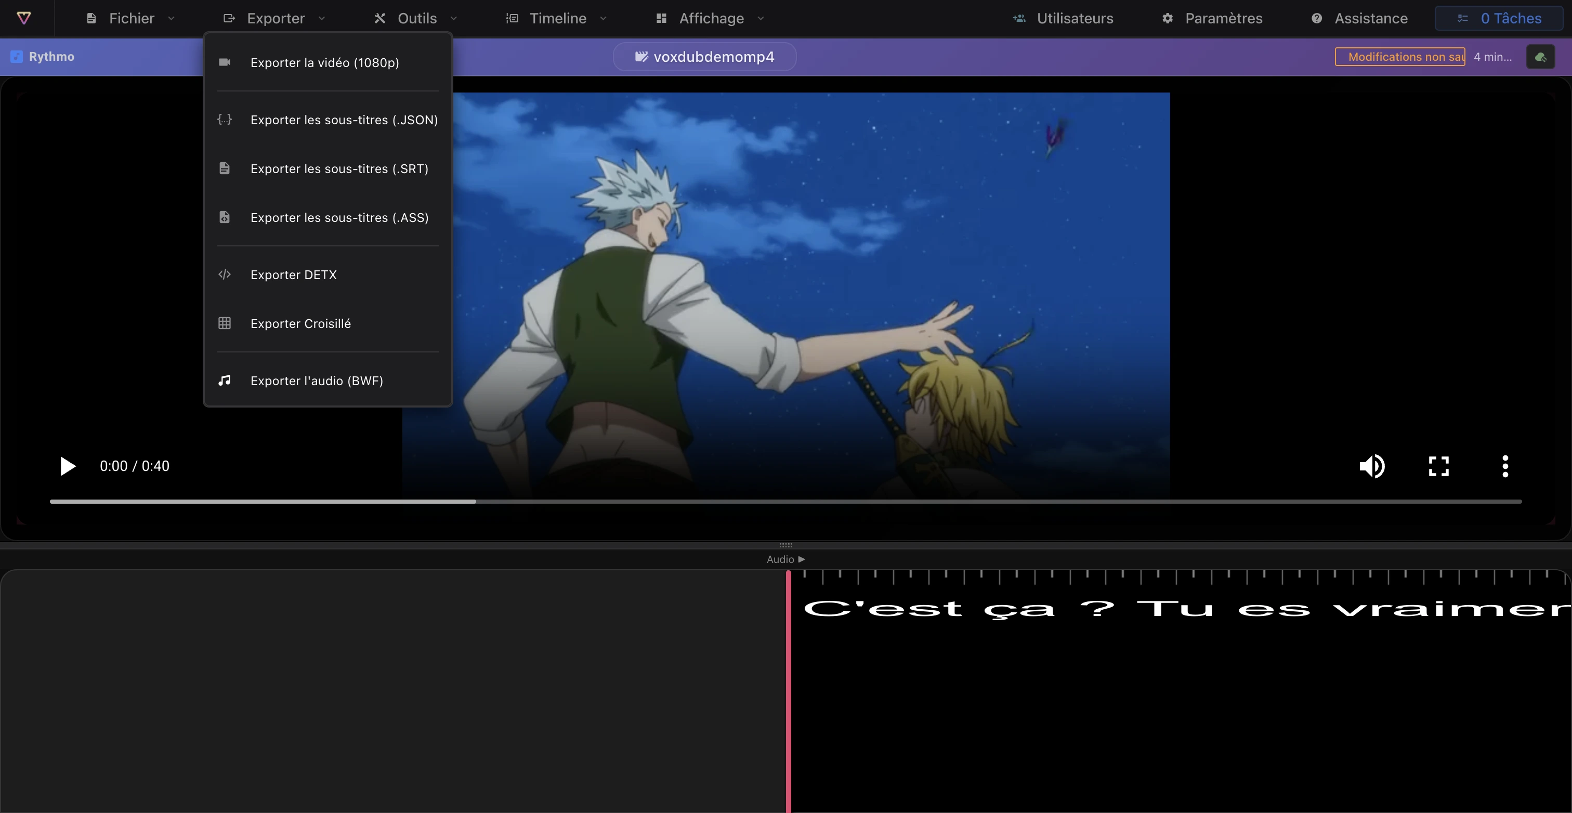
Task: Open Utilisateurs panel
Action: (x=1063, y=18)
